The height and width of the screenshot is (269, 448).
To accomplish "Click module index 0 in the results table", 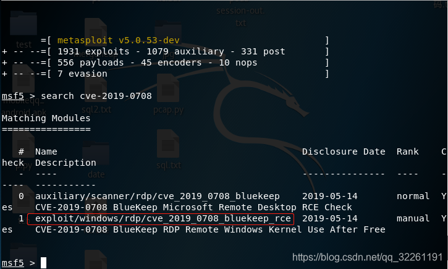I will click(21, 196).
